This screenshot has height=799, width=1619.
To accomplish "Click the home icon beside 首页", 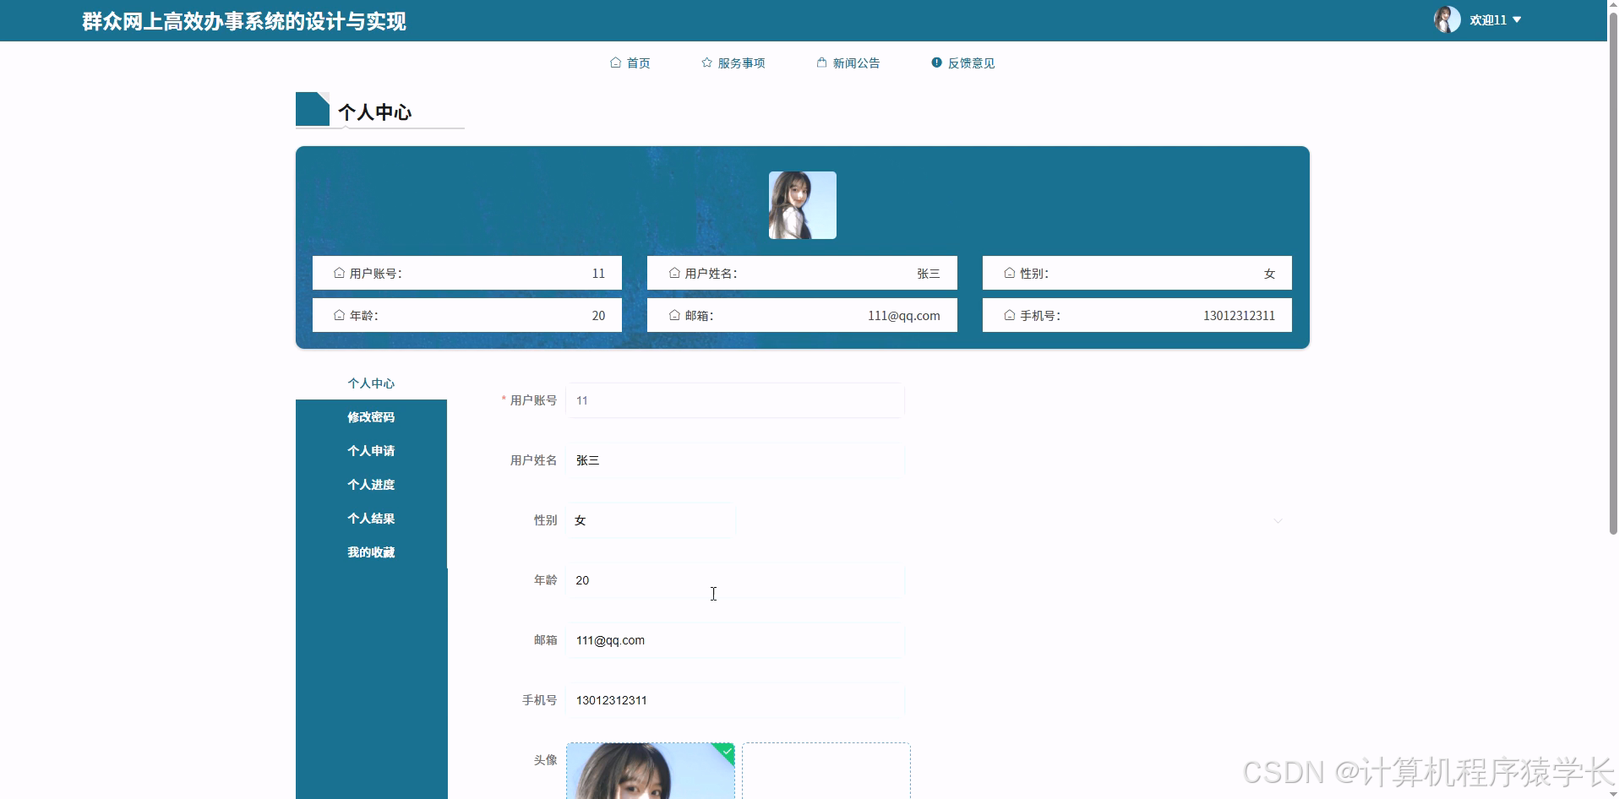I will tap(616, 62).
